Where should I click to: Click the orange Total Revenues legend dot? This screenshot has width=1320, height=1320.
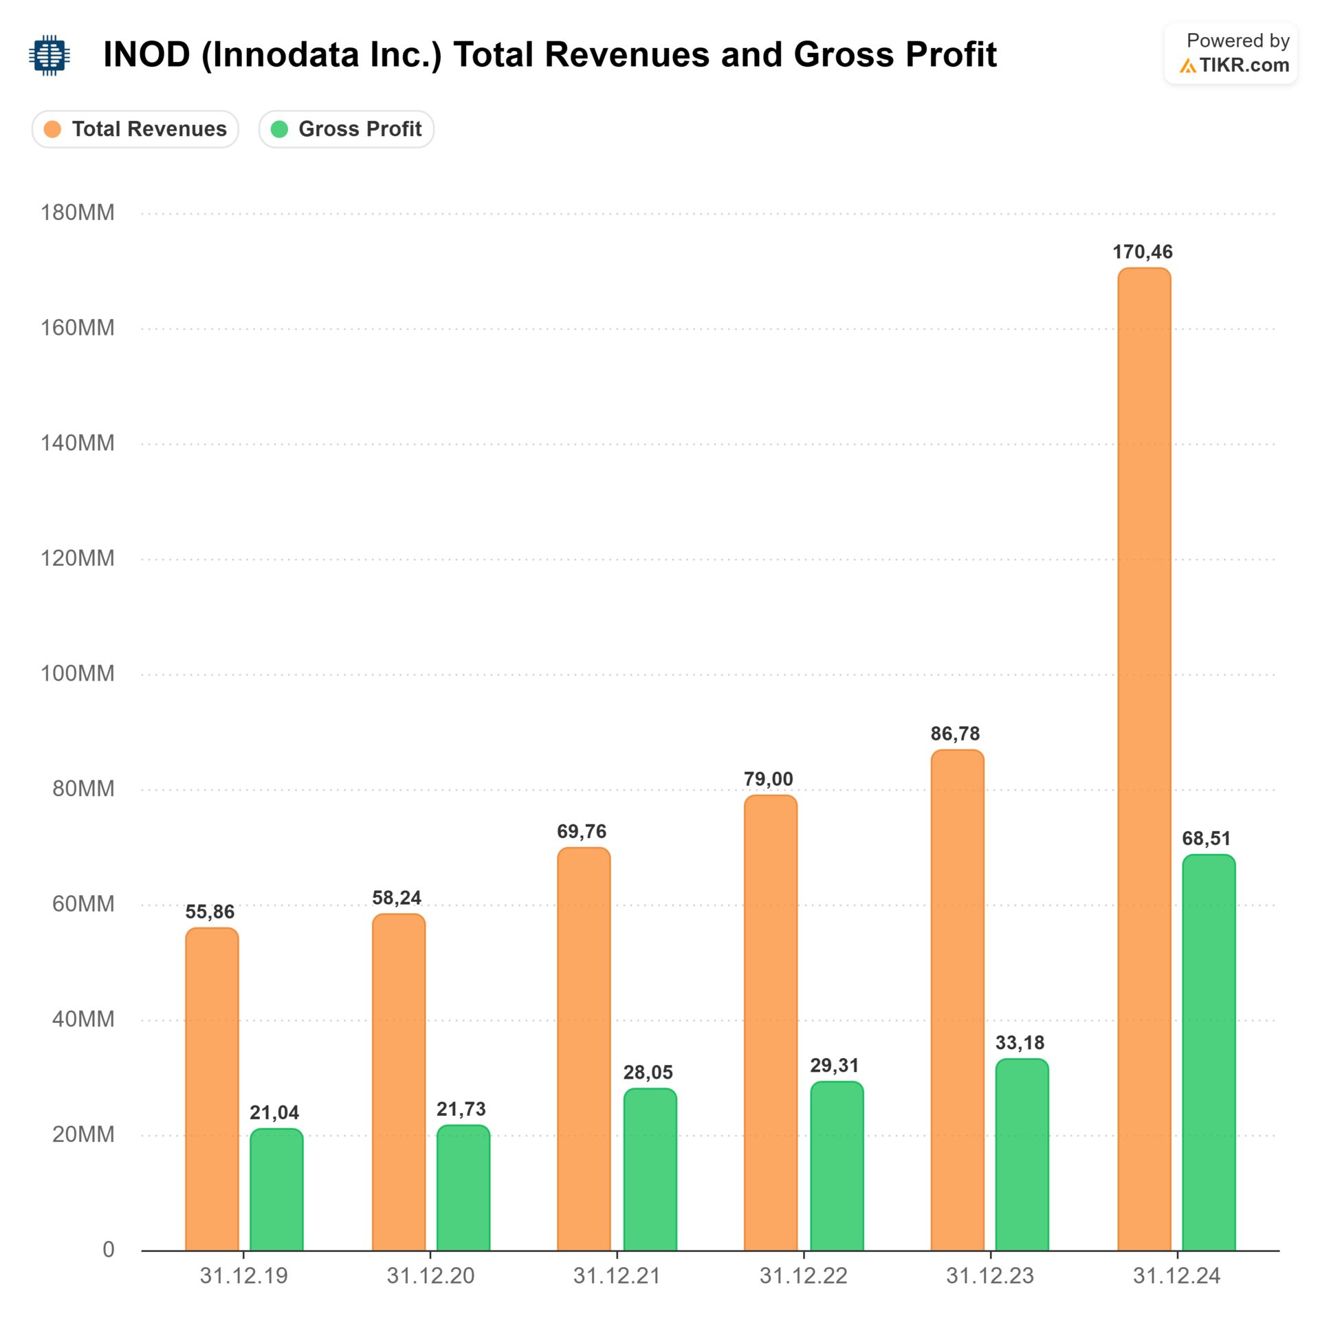pyautogui.click(x=52, y=129)
